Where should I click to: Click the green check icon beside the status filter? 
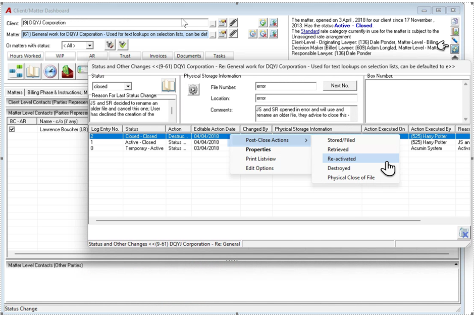coord(123,45)
